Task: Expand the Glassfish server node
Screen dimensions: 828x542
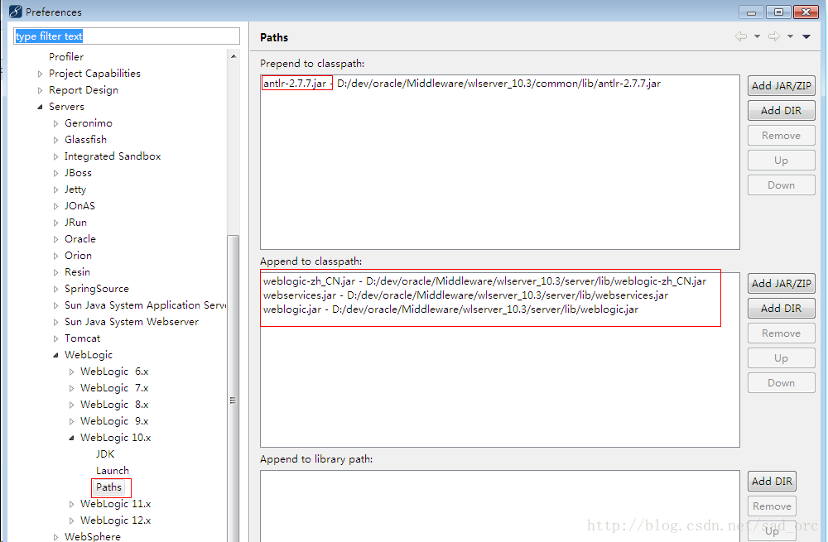Action: (x=56, y=140)
